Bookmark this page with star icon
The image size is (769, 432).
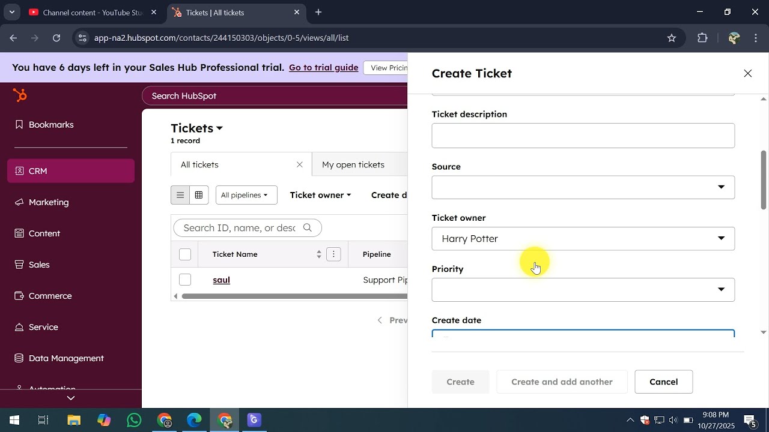(x=672, y=38)
